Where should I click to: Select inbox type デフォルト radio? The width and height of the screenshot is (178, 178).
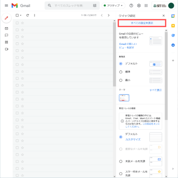[121, 137]
